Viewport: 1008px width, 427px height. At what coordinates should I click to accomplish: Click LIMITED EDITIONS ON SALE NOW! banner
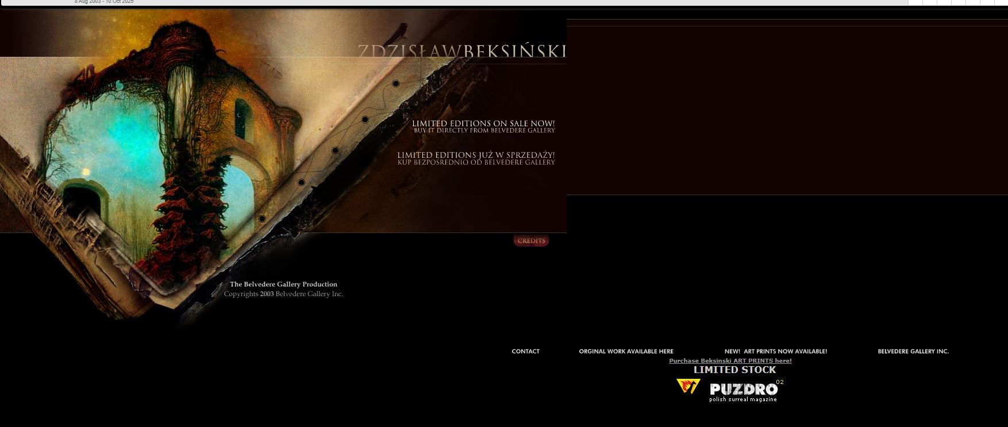point(483,126)
